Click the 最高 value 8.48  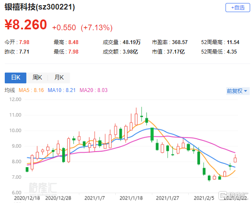(73, 42)
